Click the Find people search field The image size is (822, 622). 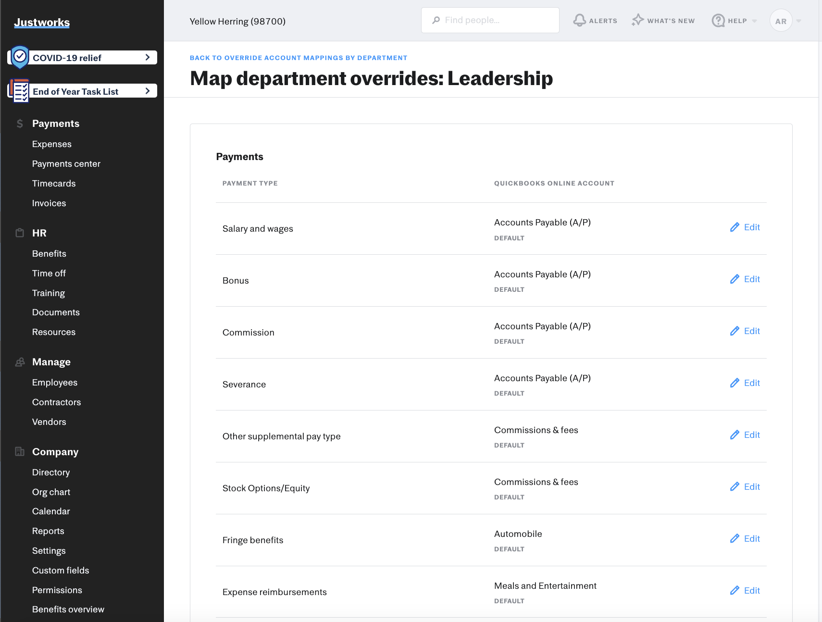(x=490, y=20)
